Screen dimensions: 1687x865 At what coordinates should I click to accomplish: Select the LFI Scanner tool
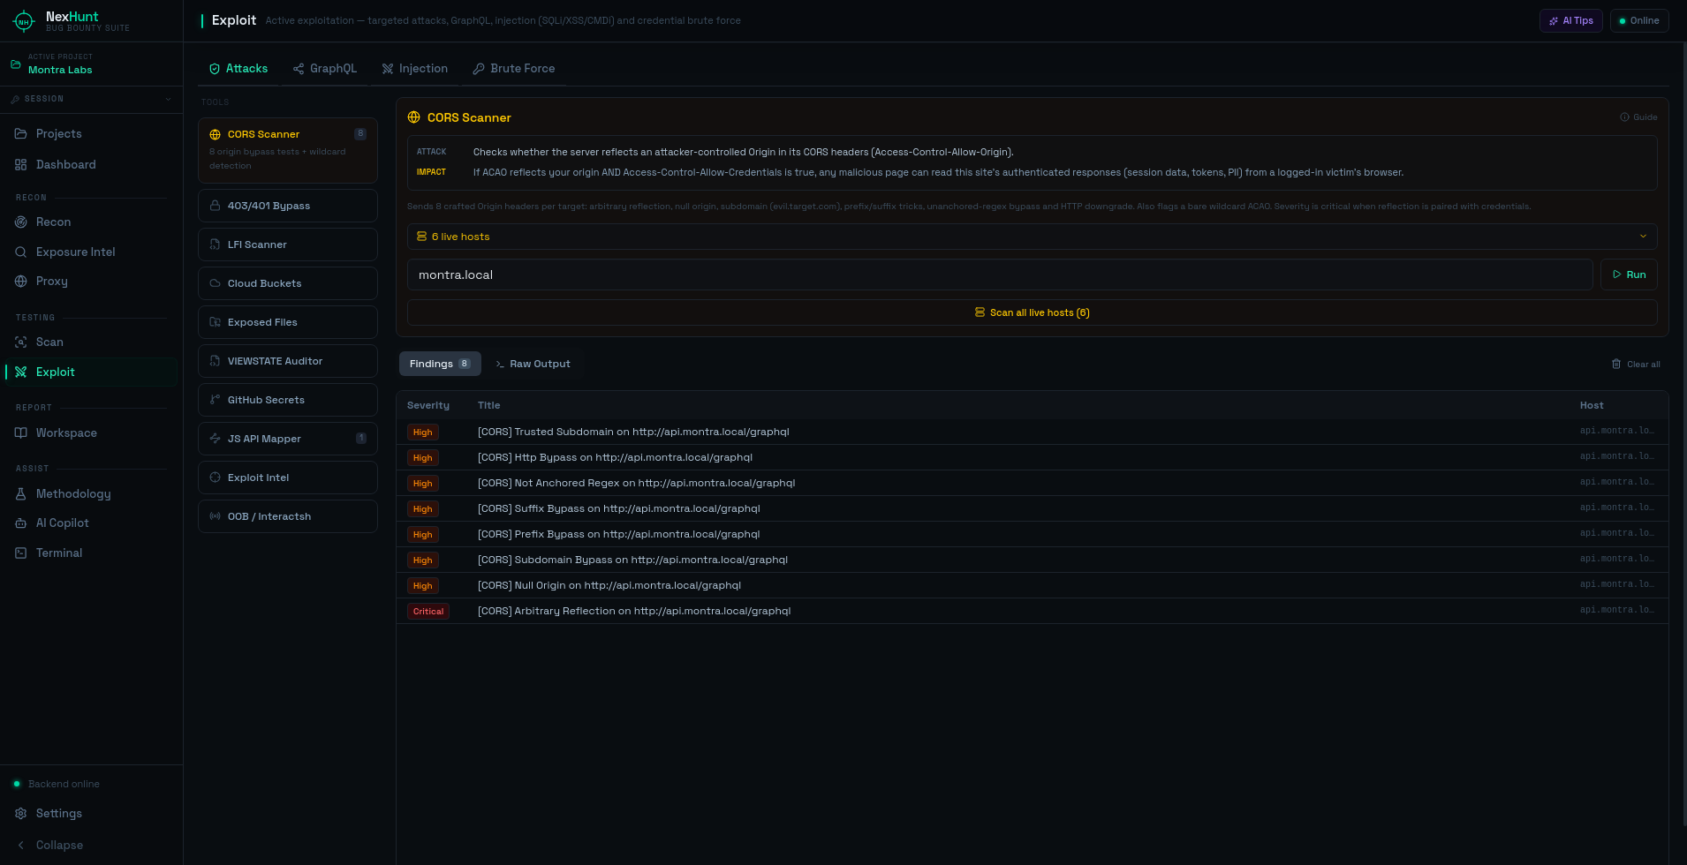point(288,244)
